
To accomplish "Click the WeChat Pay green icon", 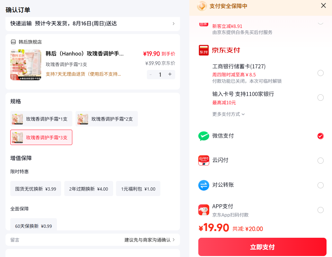I will [x=204, y=136].
